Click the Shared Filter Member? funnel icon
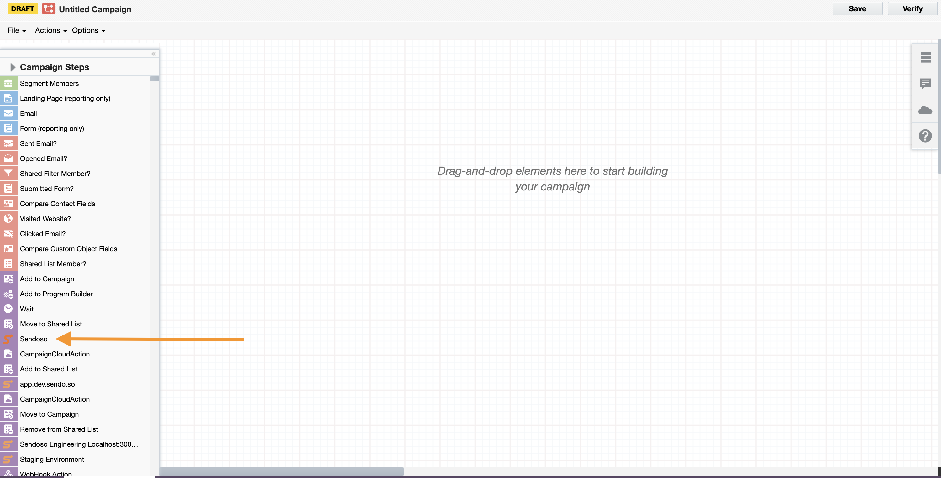Screen dimensions: 941x478 click(x=8, y=174)
